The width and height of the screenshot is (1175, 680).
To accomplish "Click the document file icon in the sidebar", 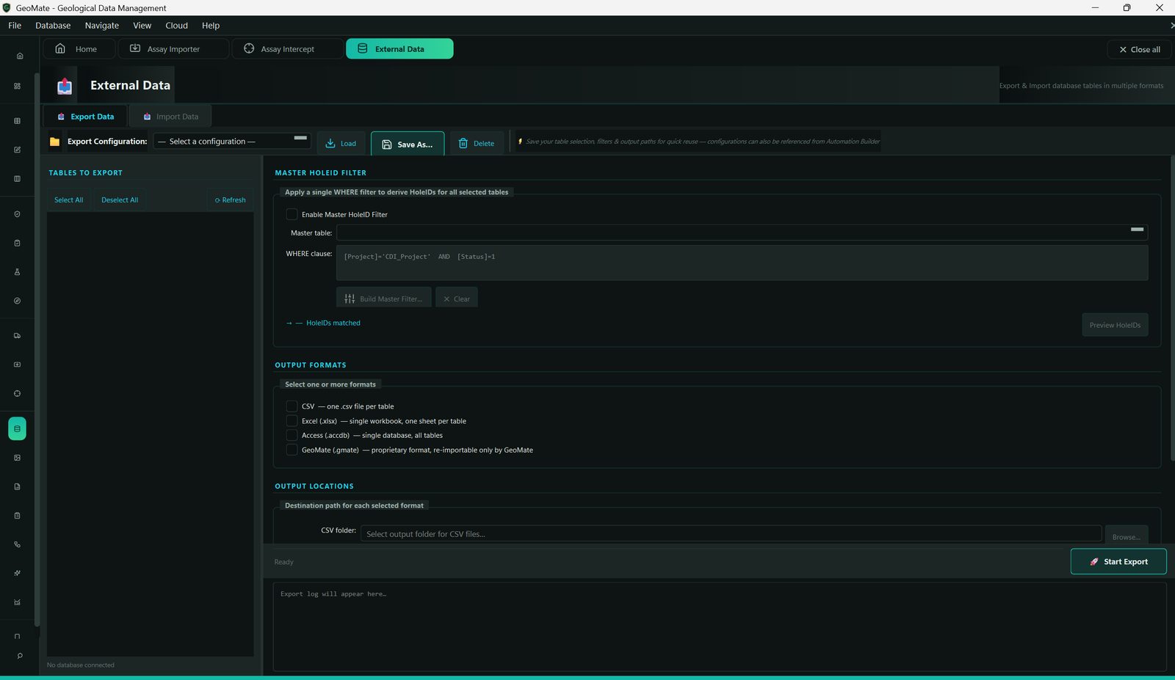I will pos(17,486).
